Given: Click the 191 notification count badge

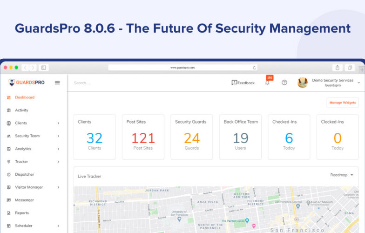Looking at the screenshot, I should (x=270, y=77).
